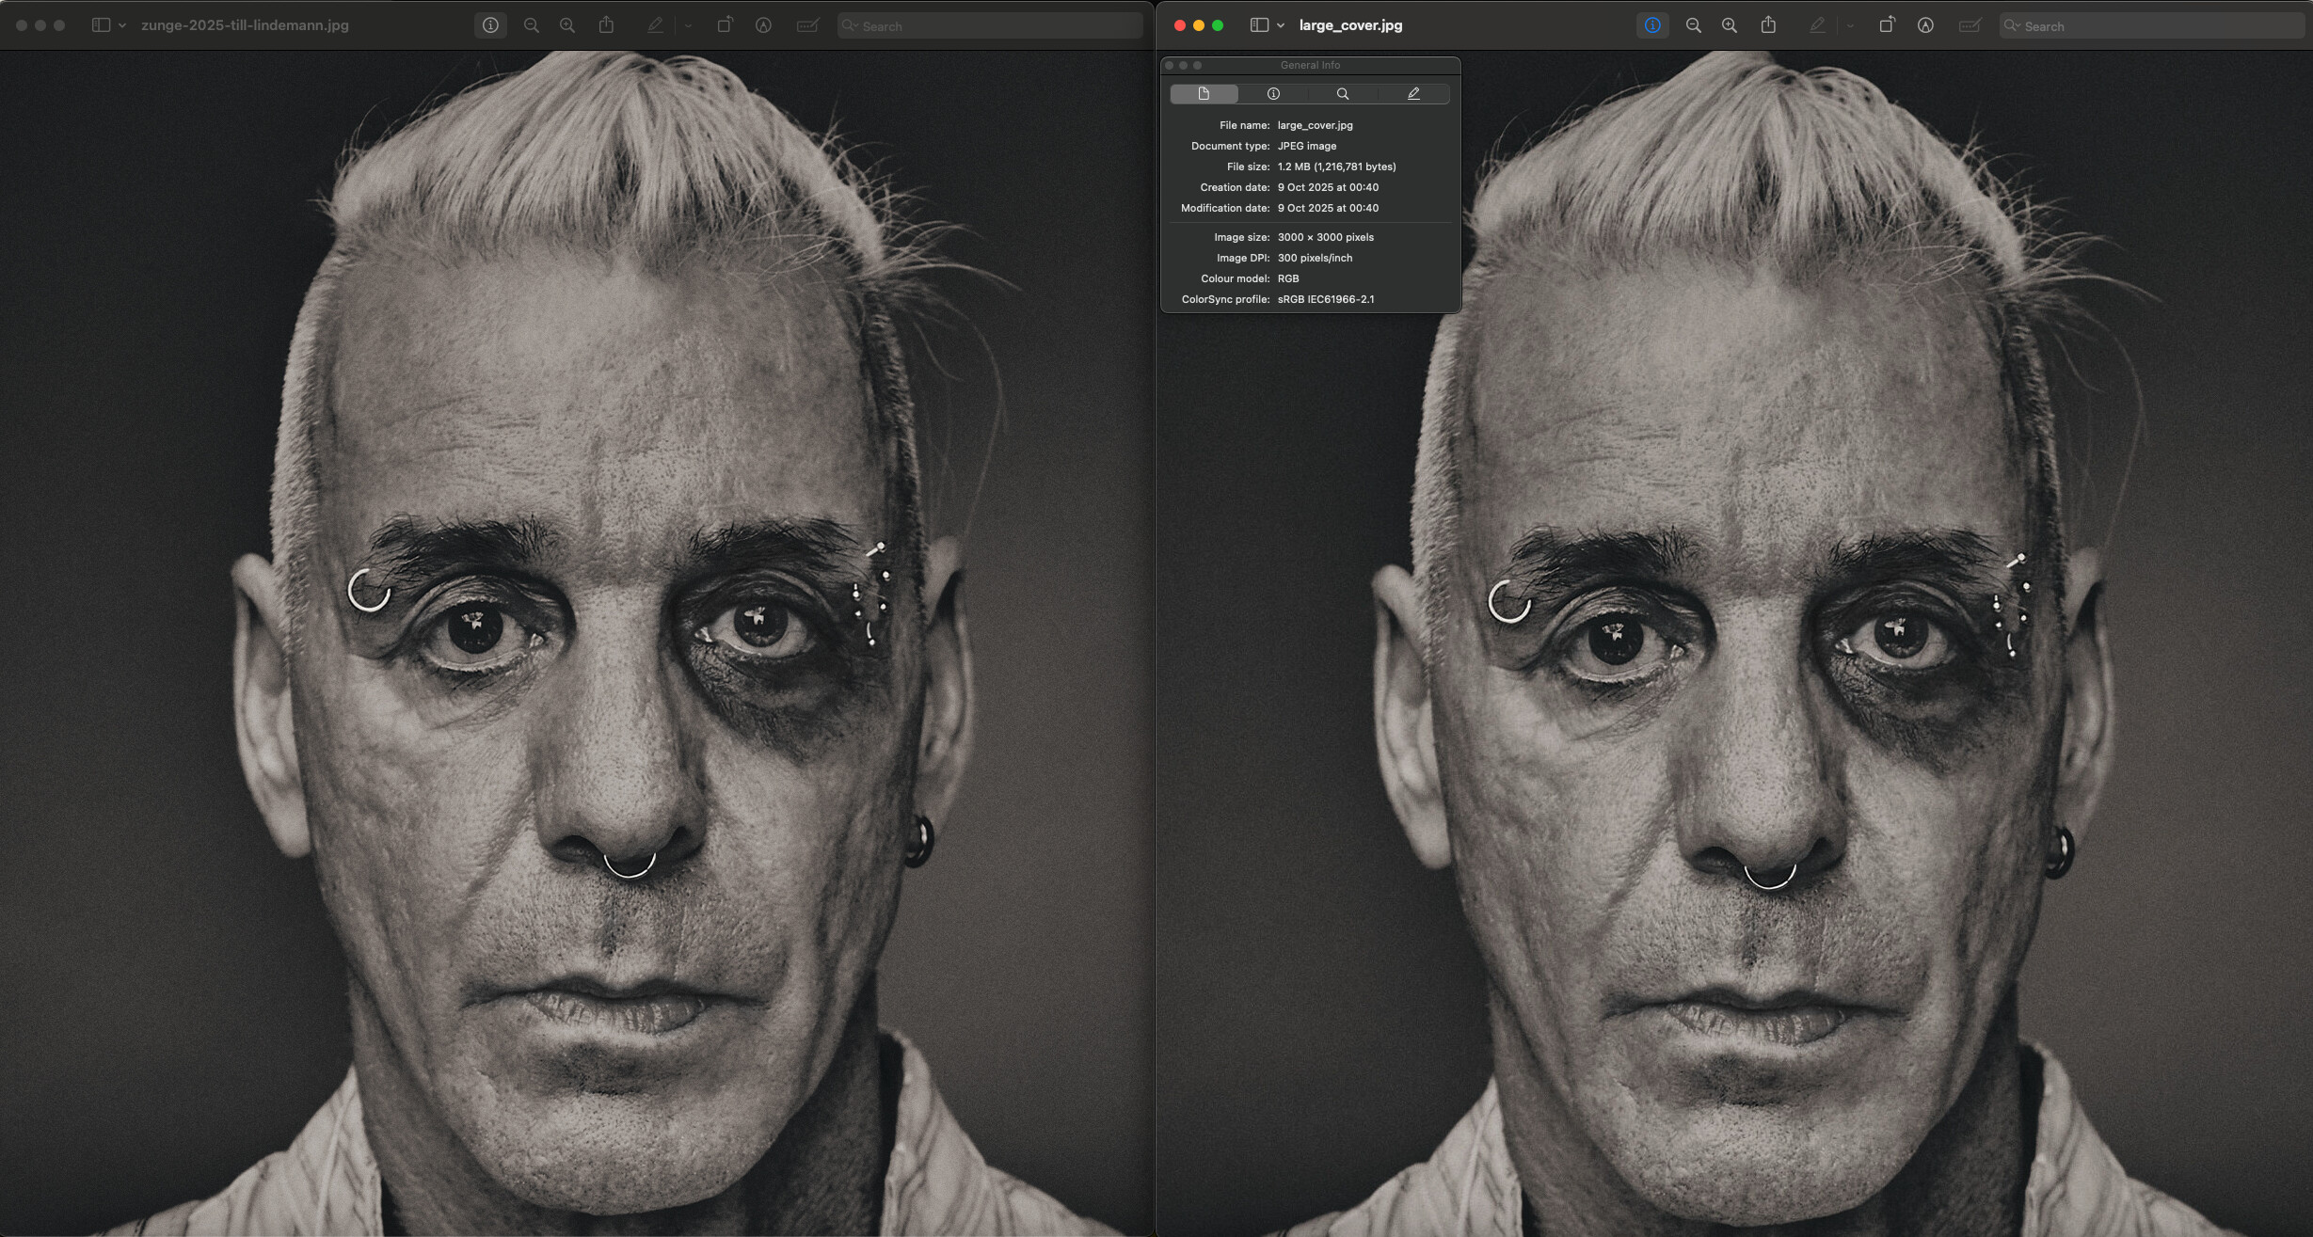
Task: Expand sidebar view options chevron in right window
Action: coord(1281,25)
